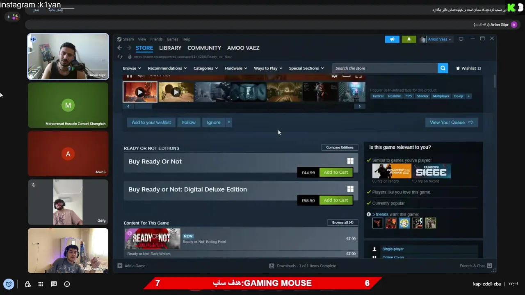Expand the Ways to Play dropdown

pyautogui.click(x=268, y=68)
